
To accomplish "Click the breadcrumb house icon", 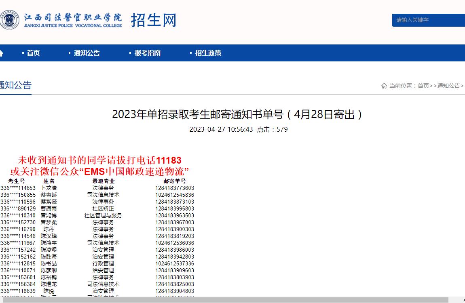I will tap(384, 86).
